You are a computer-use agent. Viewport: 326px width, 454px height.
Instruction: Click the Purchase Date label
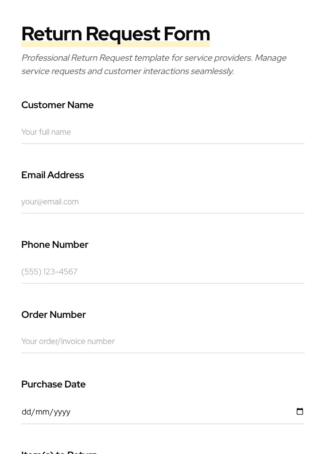(x=53, y=384)
